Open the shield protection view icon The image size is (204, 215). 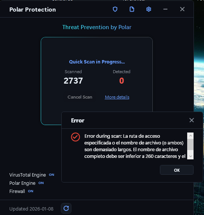pos(115,9)
